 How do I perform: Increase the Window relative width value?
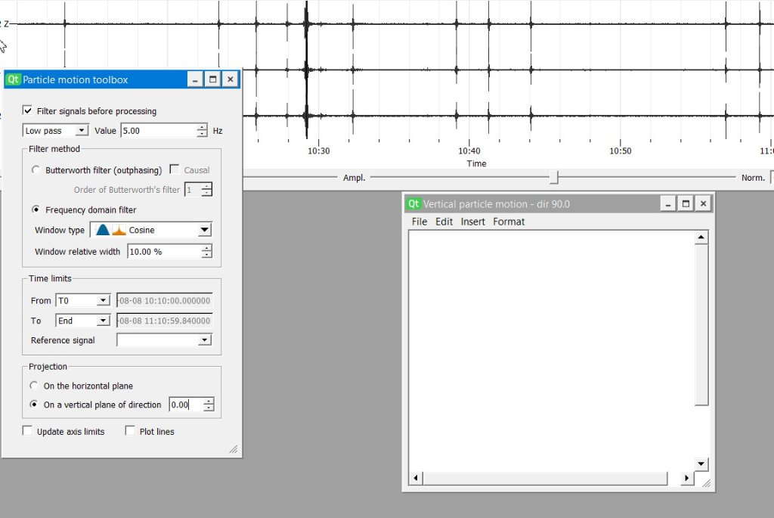[207, 248]
